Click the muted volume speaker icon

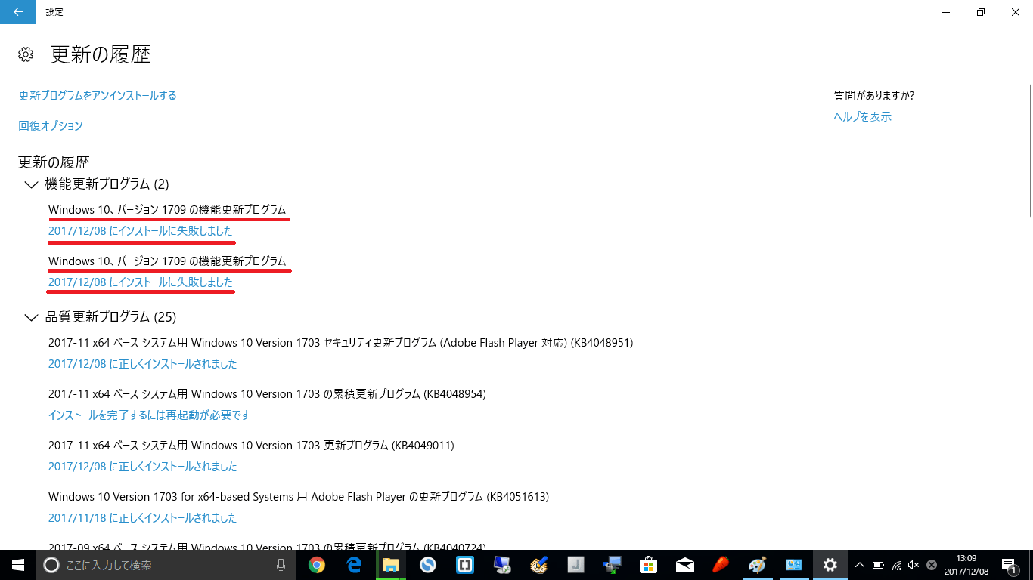pos(914,565)
